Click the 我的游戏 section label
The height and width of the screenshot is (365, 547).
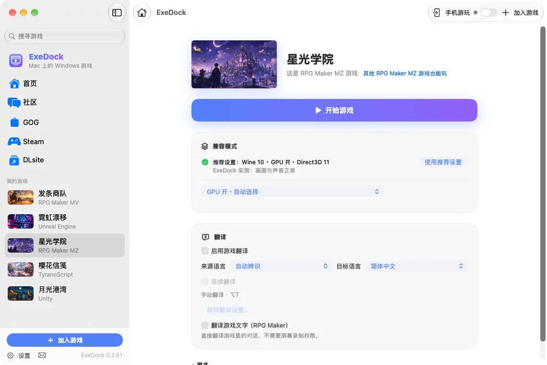tap(17, 181)
